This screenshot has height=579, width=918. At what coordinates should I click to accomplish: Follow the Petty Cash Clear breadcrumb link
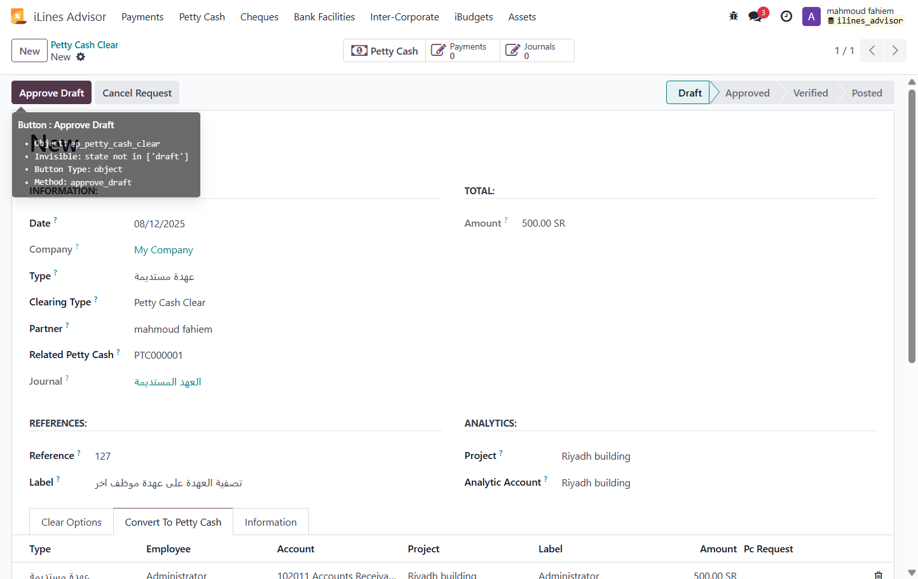85,45
